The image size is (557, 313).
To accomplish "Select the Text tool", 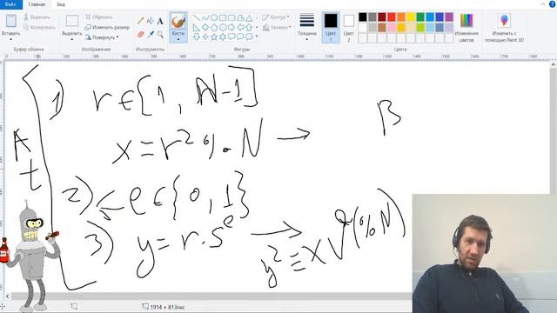I will point(160,21).
